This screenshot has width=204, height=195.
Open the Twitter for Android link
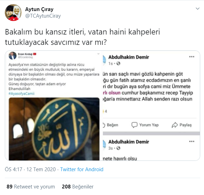[82, 169]
